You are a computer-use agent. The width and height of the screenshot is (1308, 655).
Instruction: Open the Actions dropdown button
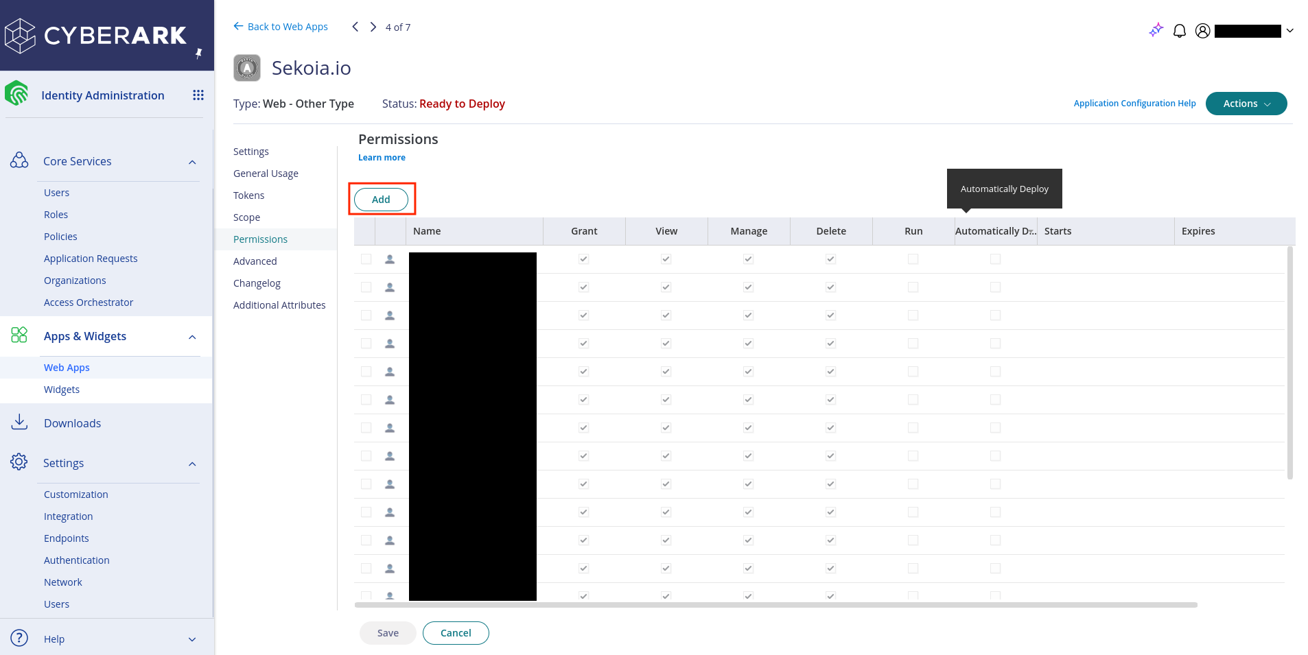tap(1246, 104)
